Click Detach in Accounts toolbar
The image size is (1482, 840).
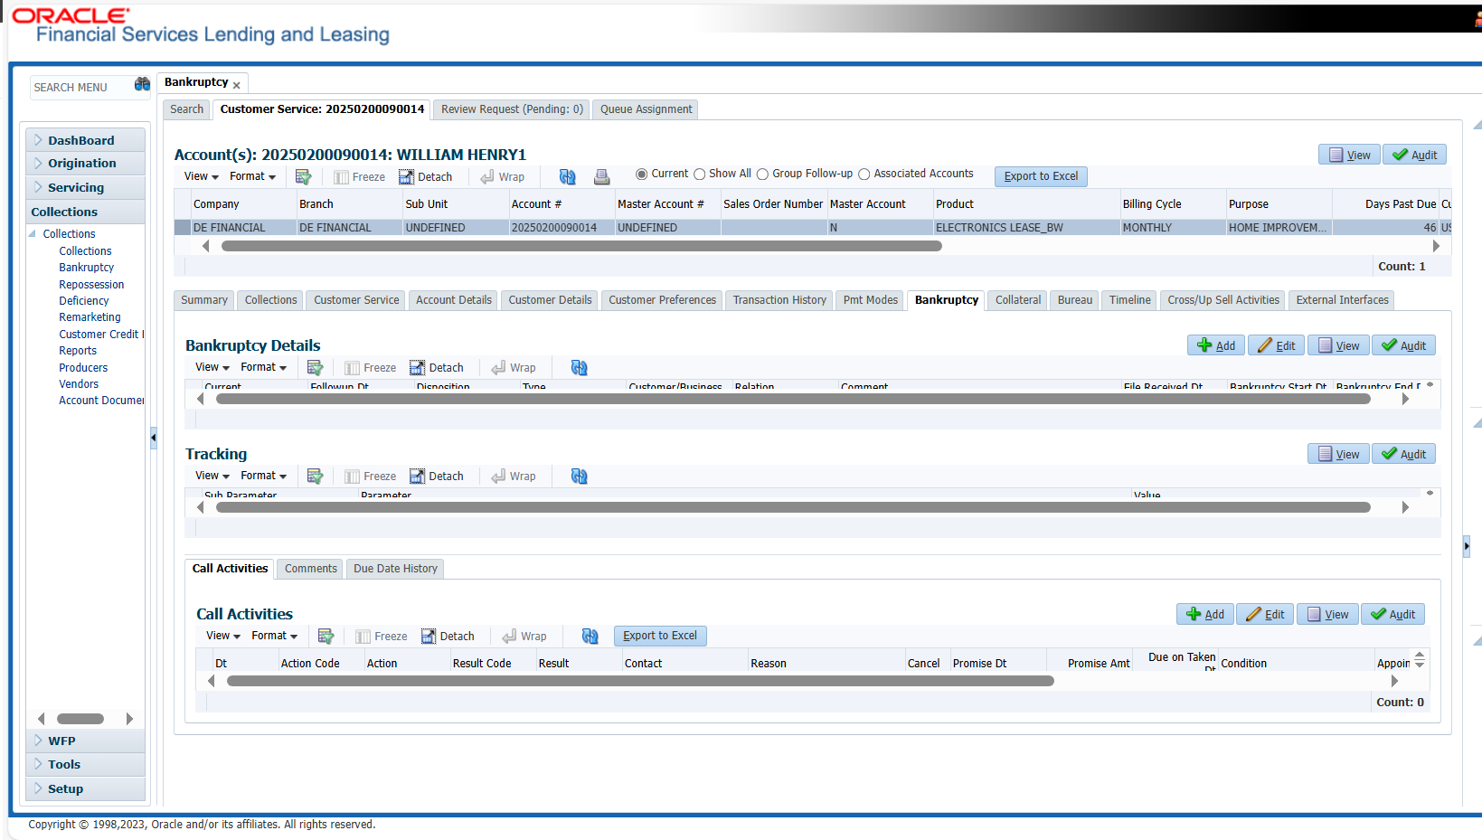[x=425, y=177]
